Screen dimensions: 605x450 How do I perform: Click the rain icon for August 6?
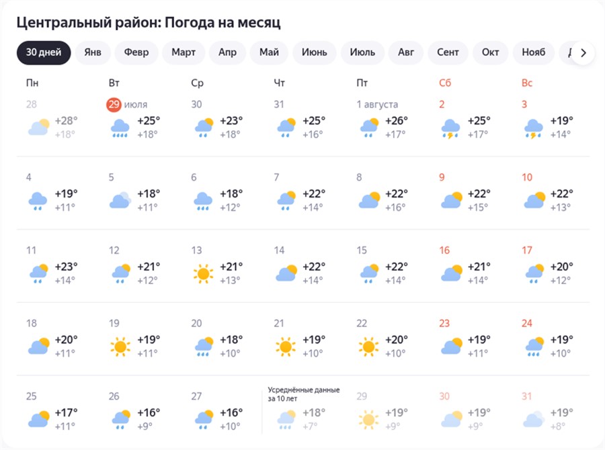pyautogui.click(x=202, y=201)
